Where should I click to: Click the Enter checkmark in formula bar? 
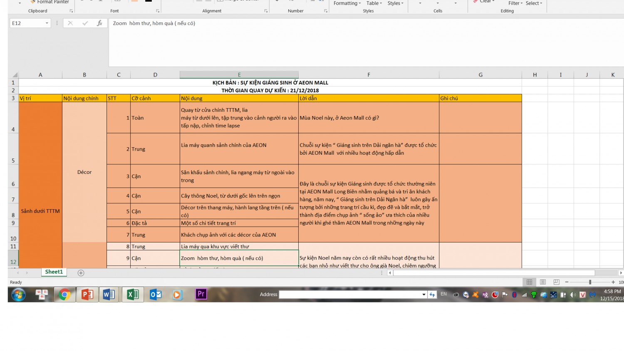click(85, 23)
